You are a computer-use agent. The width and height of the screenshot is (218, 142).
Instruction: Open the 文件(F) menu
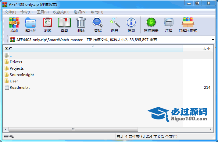click(10, 12)
